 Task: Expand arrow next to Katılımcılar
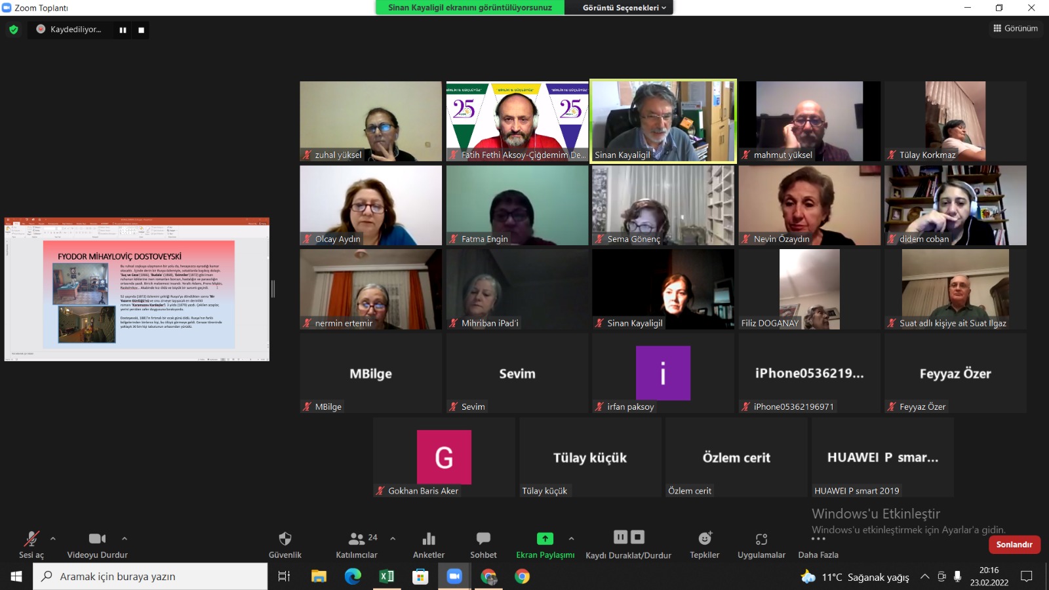click(x=393, y=538)
